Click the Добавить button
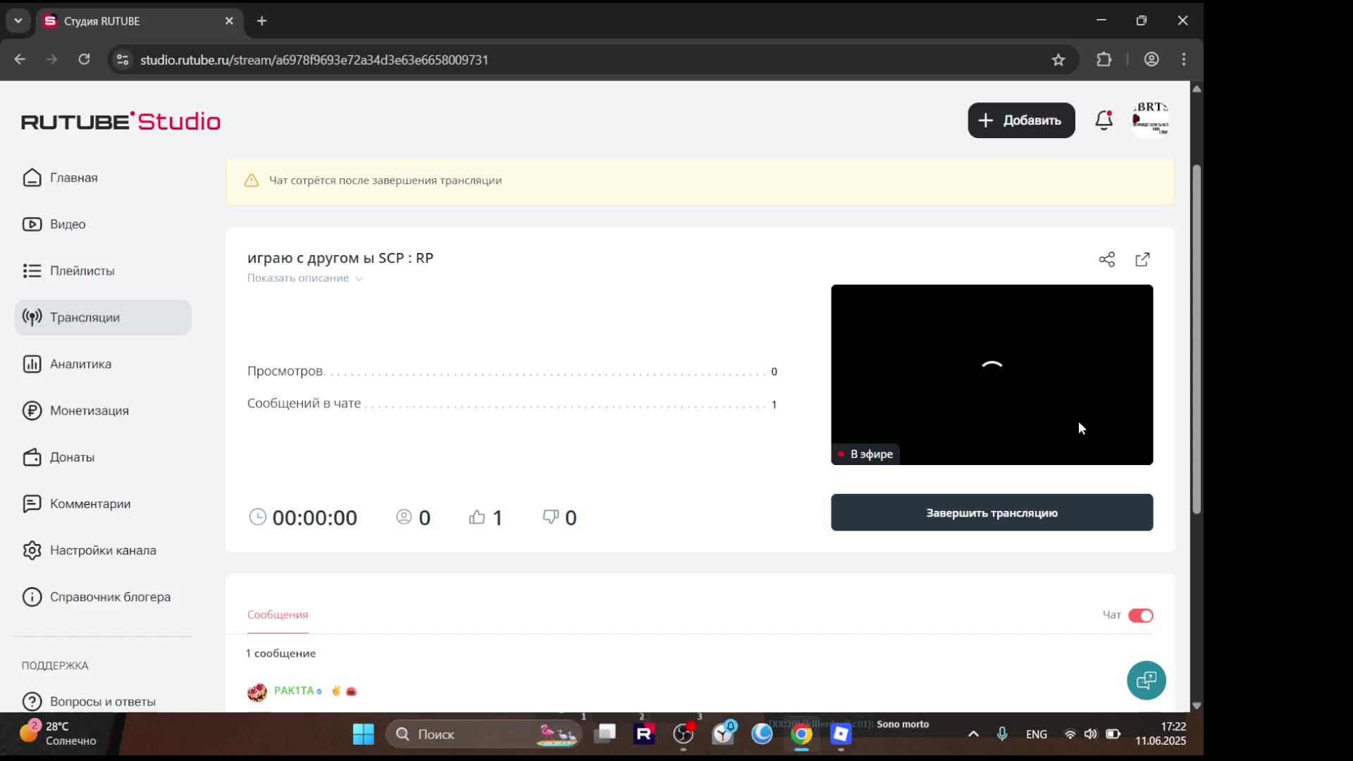 click(x=1021, y=120)
